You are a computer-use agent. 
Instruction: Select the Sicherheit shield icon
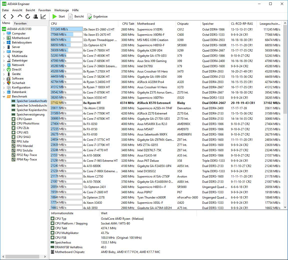tap(9, 83)
